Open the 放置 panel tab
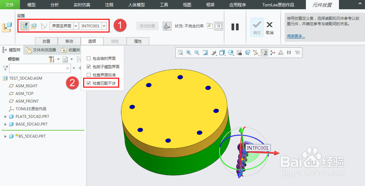The width and height of the screenshot is (365, 186). (46, 41)
